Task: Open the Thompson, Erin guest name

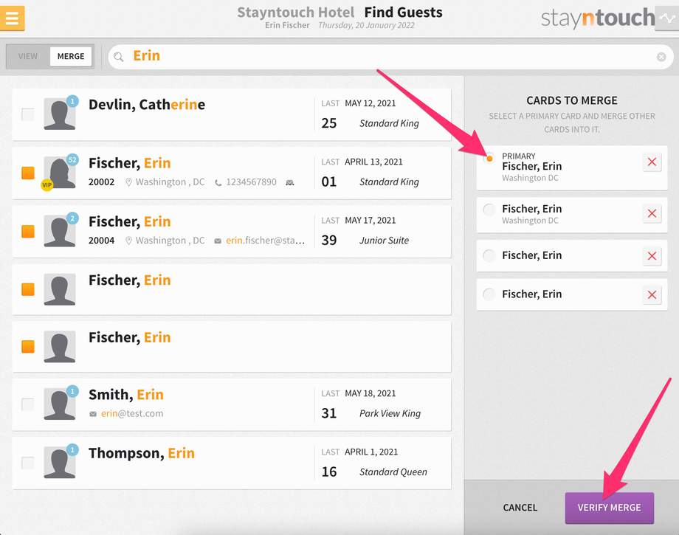Action: [x=142, y=453]
